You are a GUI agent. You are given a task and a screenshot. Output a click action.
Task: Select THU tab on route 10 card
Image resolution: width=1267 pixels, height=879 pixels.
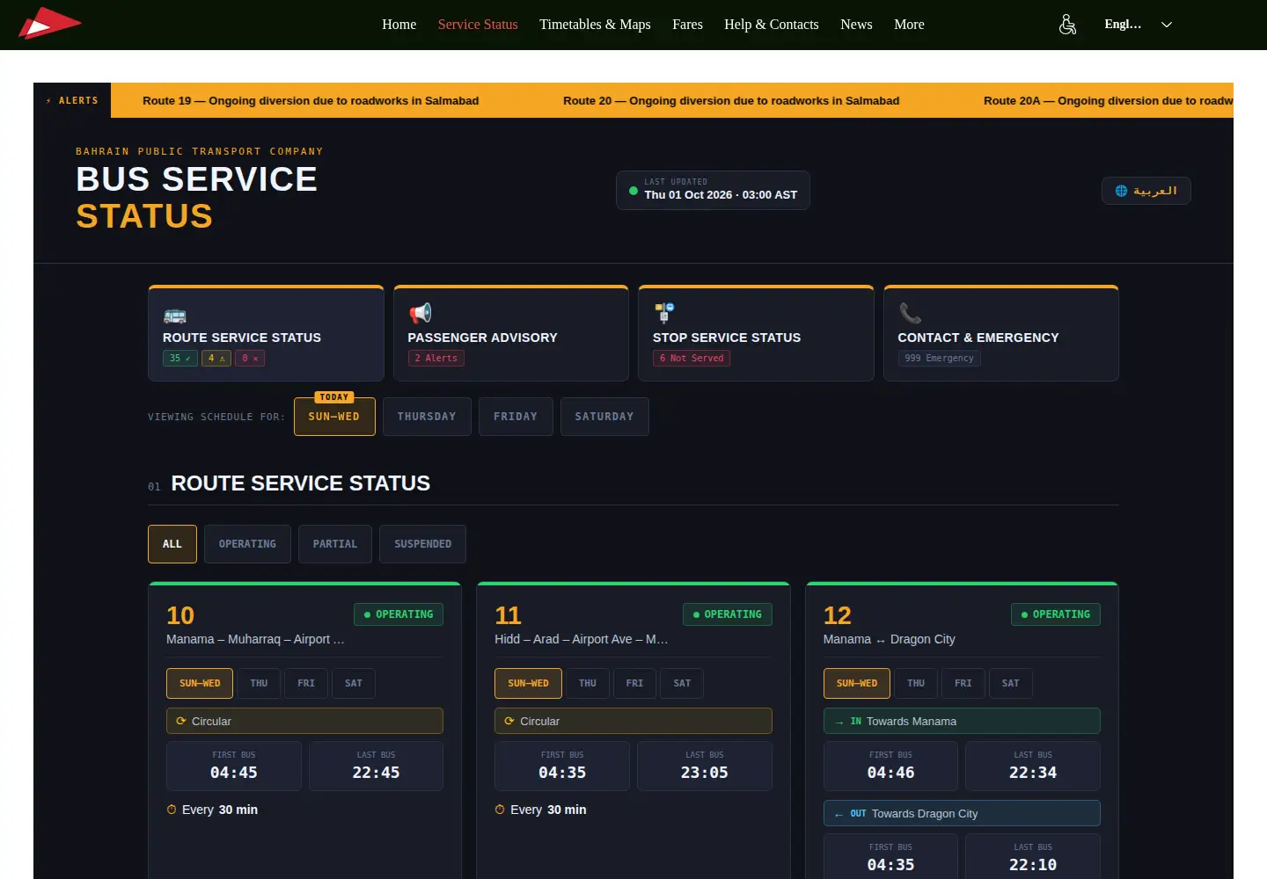259,683
